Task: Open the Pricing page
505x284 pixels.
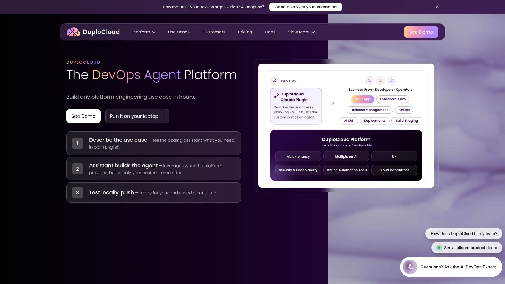Action: (x=245, y=32)
